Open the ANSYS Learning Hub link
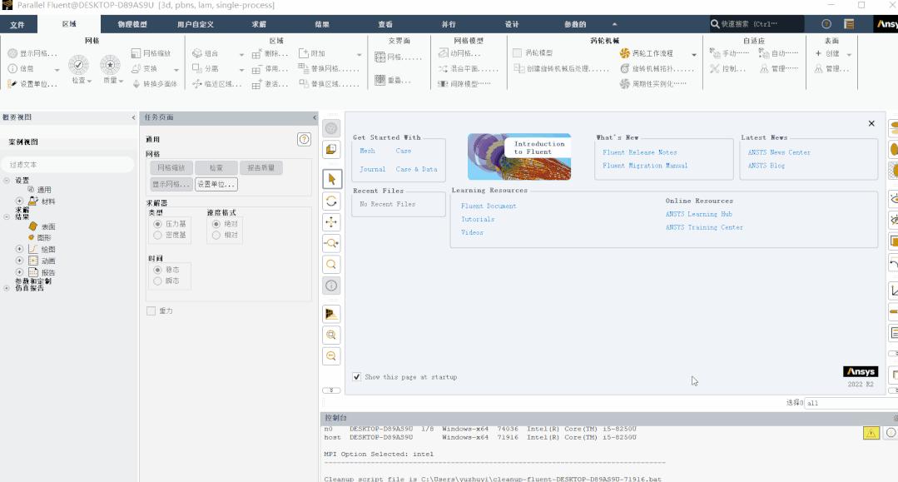Viewport: 898px width, 482px height. [699, 214]
